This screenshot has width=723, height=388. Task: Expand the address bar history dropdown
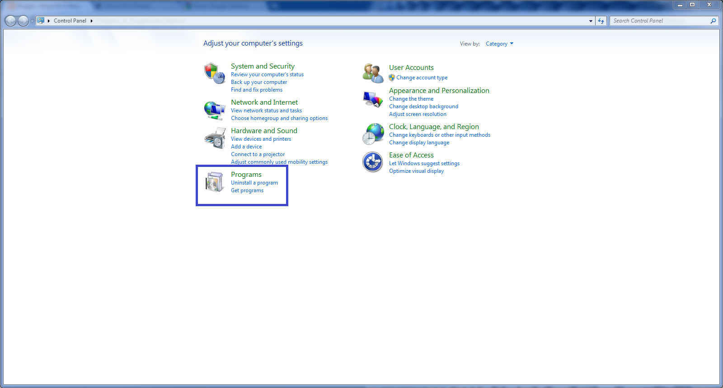coord(591,21)
